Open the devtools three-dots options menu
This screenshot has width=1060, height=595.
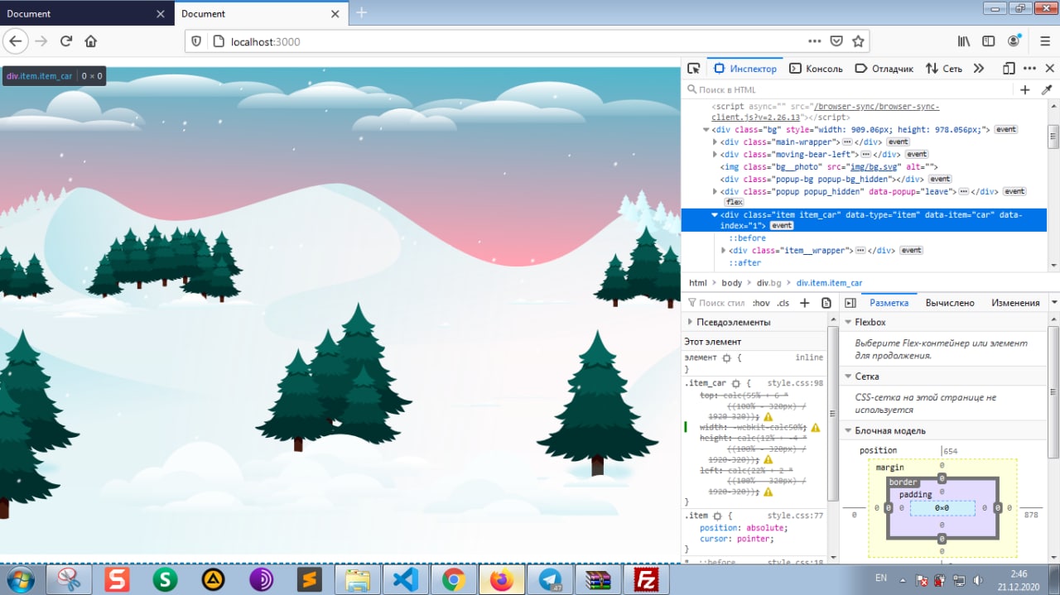(1029, 69)
